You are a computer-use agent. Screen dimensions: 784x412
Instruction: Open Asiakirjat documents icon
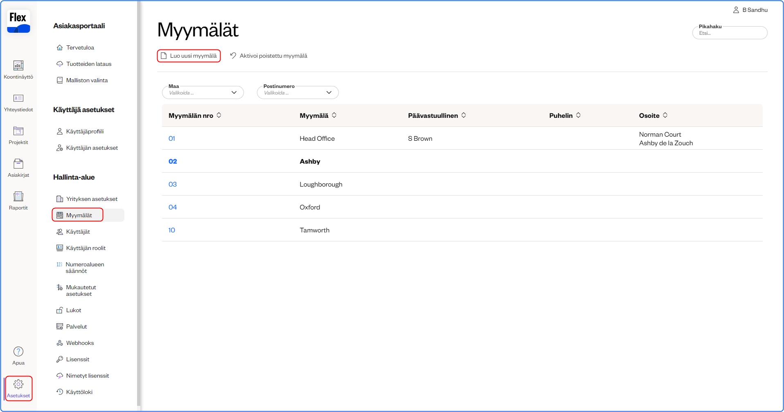[x=18, y=164]
